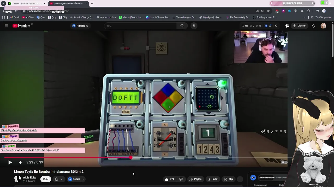Viewport: 334px width, 187px height.
Task: Expand the Remix dropdown chevron
Action: [x=83, y=179]
